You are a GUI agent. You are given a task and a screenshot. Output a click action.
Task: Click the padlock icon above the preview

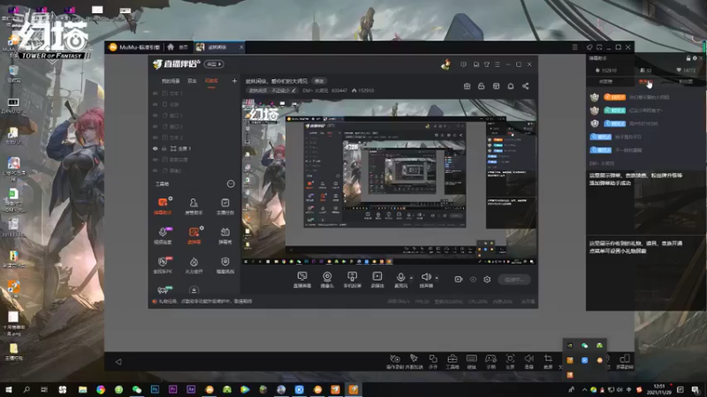[481, 86]
